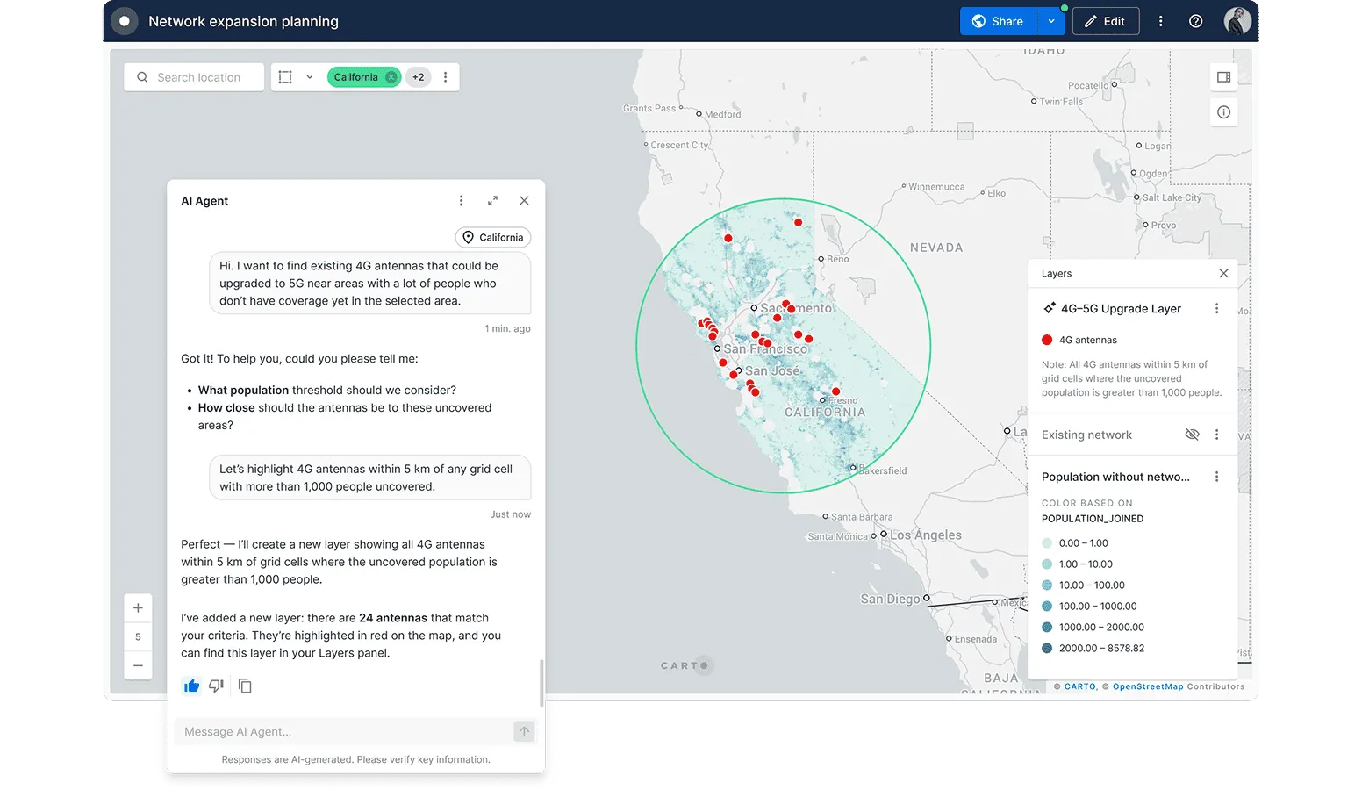Zoom out on the map with the minus icon
The image size is (1362, 790).
138,665
